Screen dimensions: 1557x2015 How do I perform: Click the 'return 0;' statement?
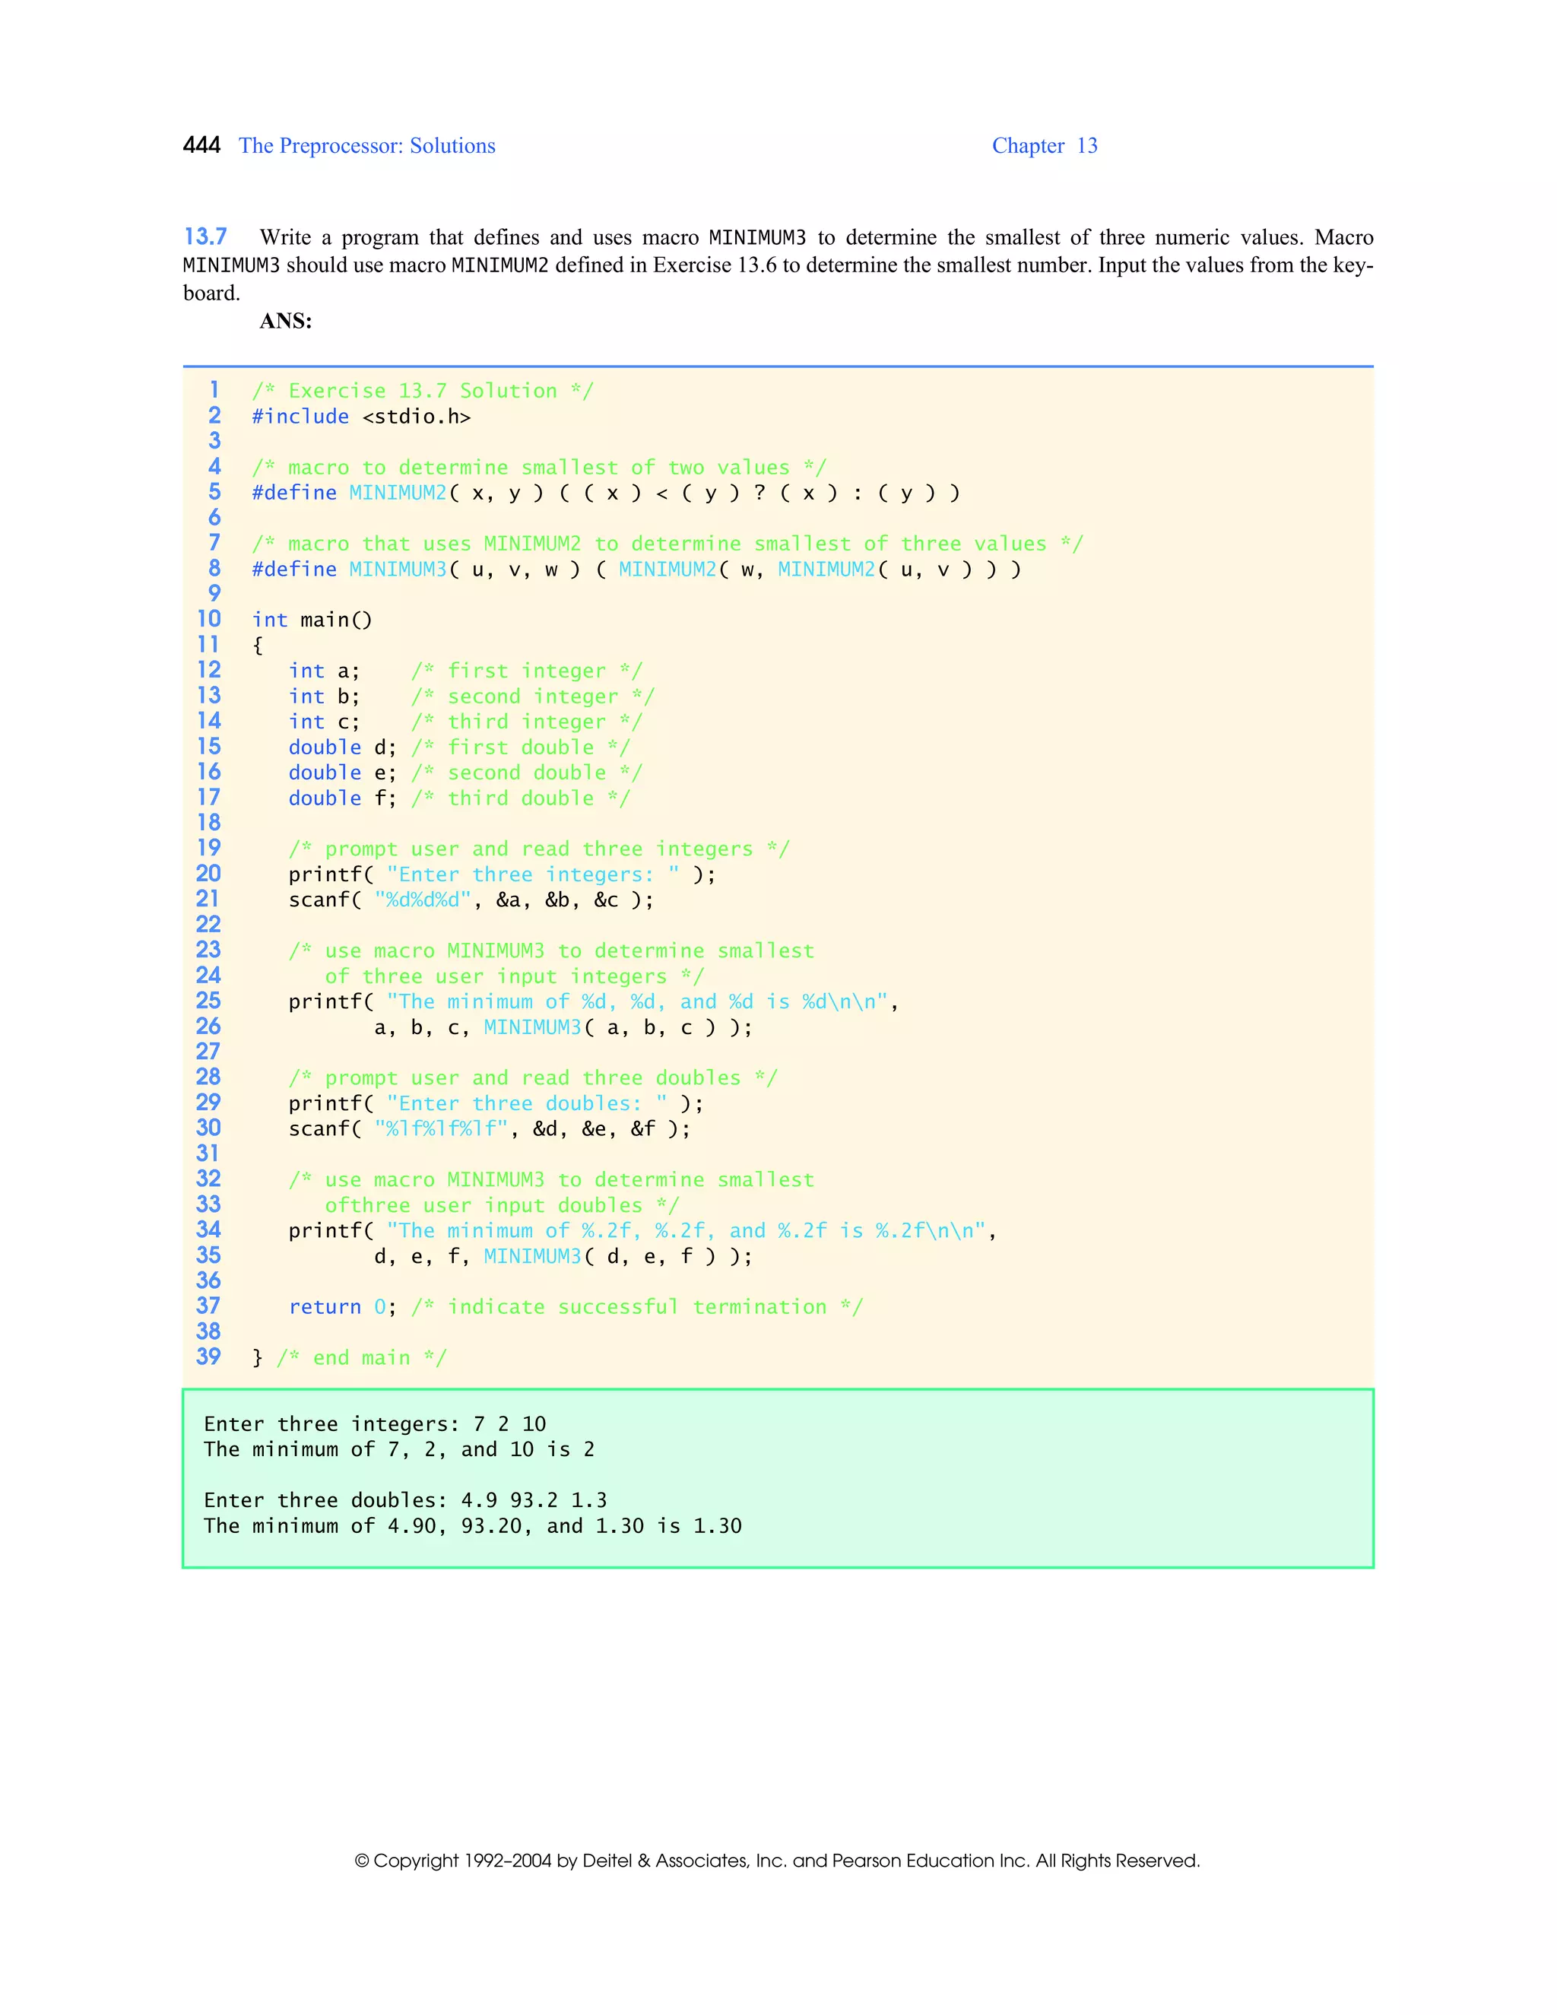pos(343,1307)
